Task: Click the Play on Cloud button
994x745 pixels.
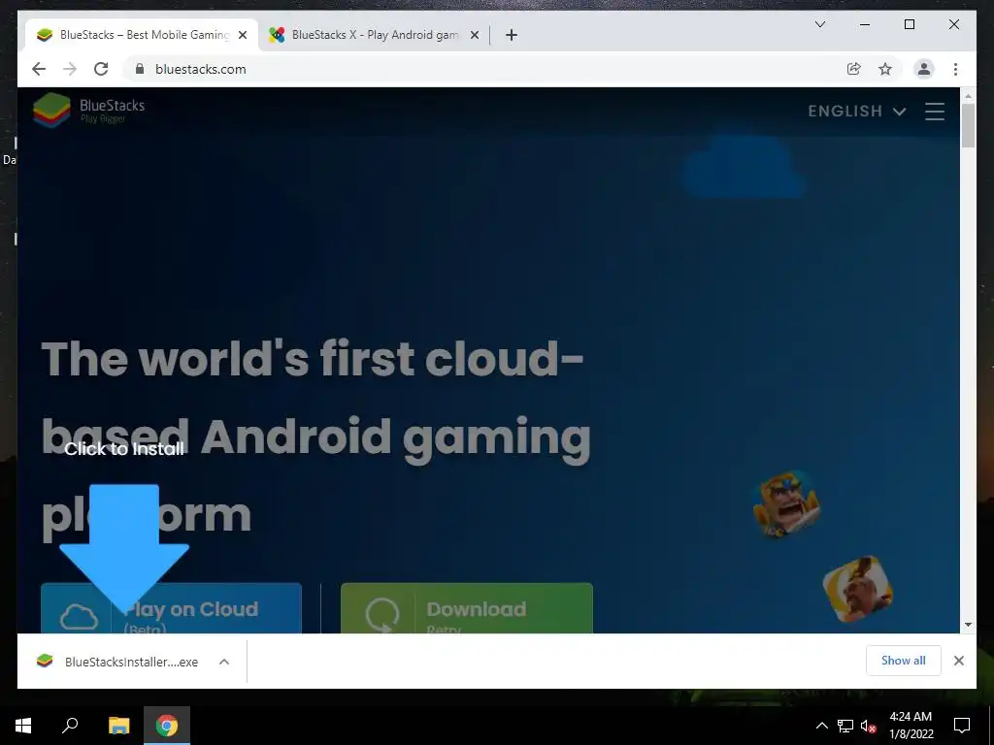Action: point(171,608)
